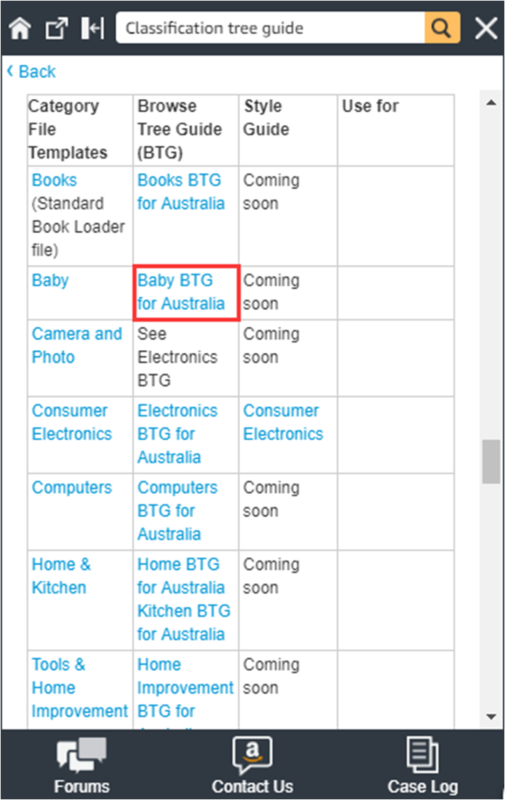Close the help panel with X

(486, 28)
